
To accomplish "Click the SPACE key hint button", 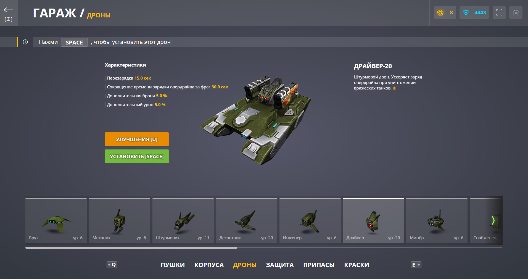I will [x=74, y=42].
